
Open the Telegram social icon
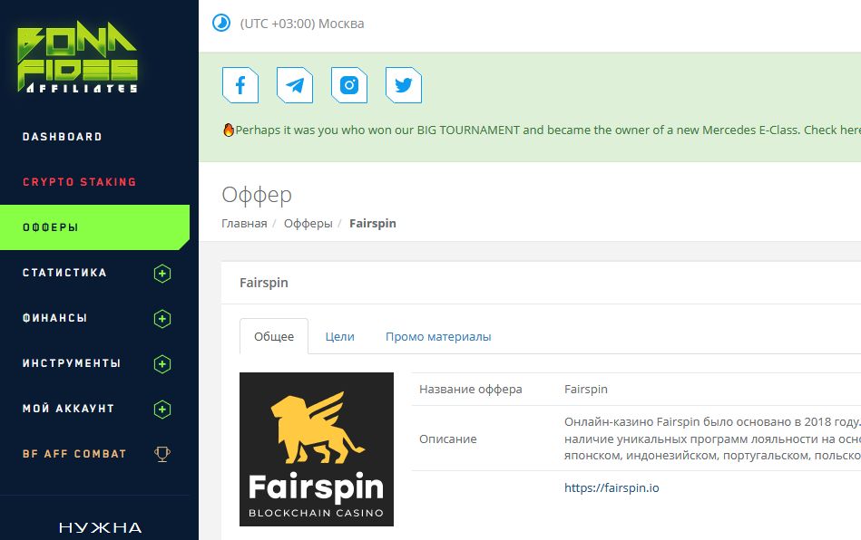click(295, 85)
